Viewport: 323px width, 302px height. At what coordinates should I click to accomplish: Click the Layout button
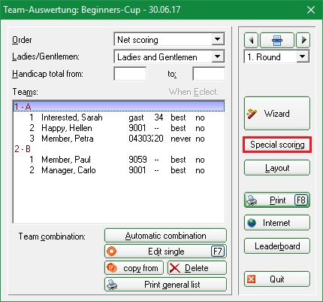277,168
